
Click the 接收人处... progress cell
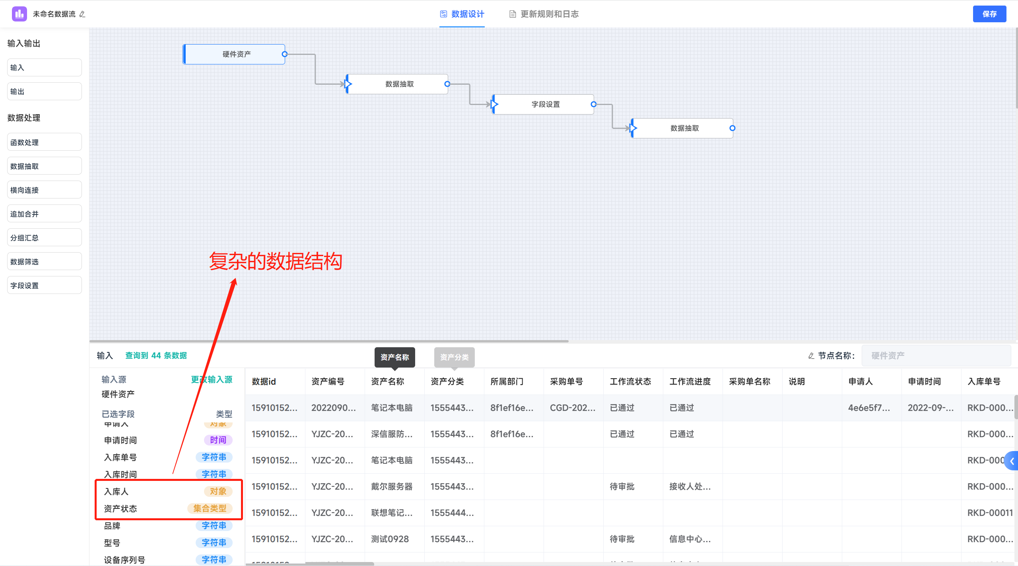693,486
